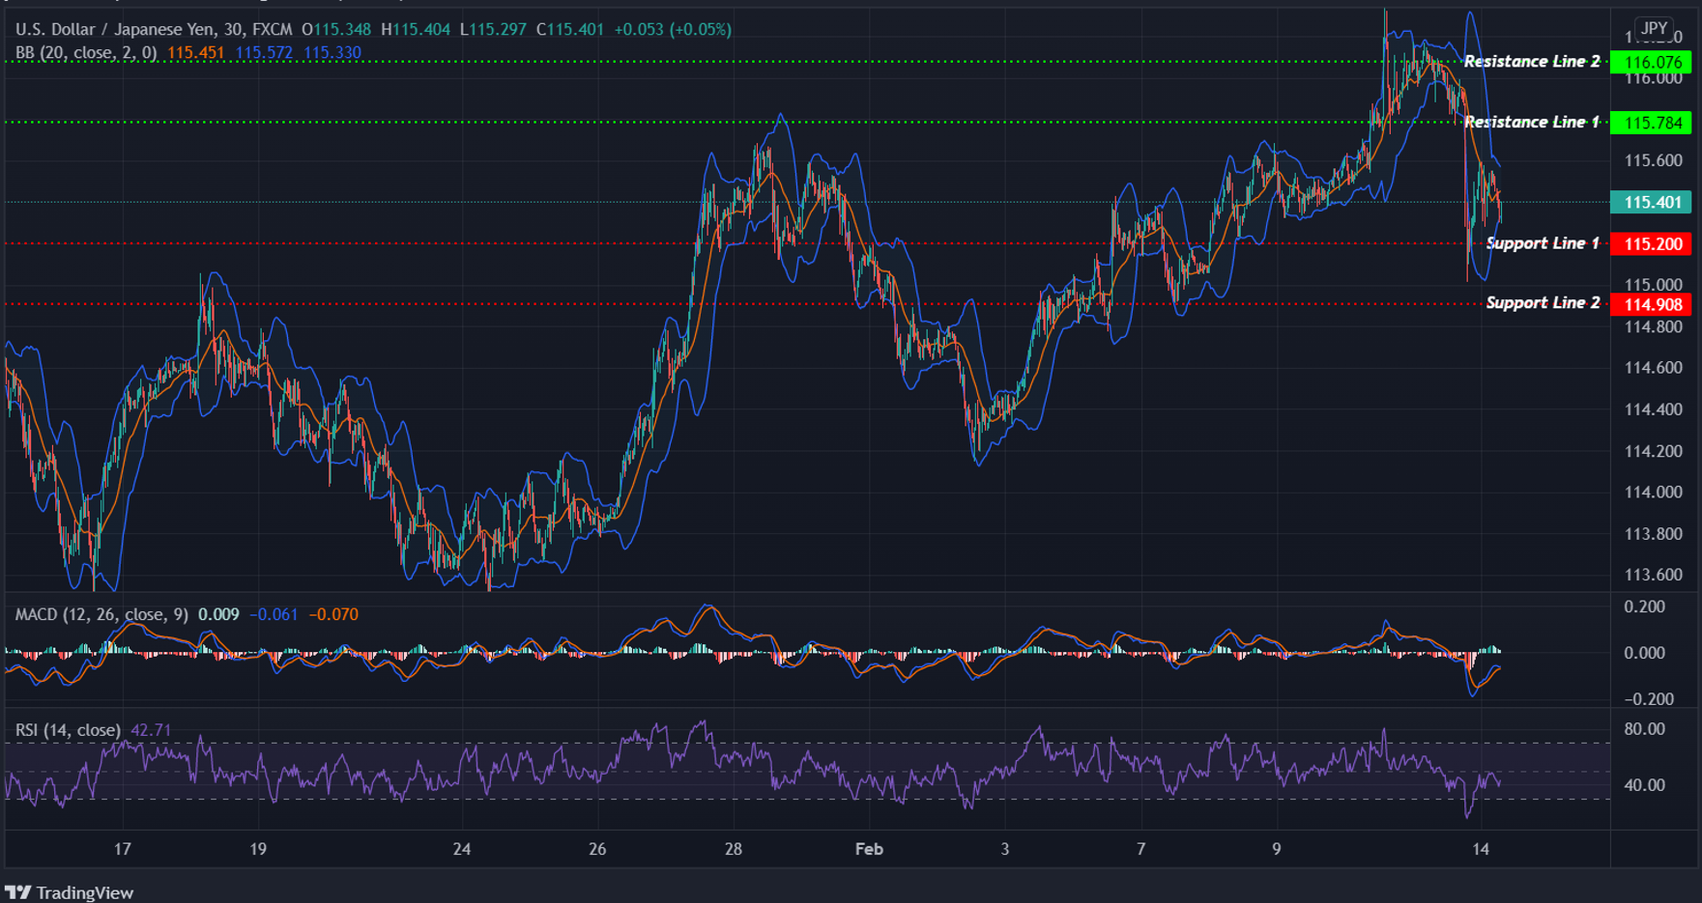1702x903 pixels.
Task: Click the MACD (12, 26, close, 9) legend
Action: (x=101, y=613)
